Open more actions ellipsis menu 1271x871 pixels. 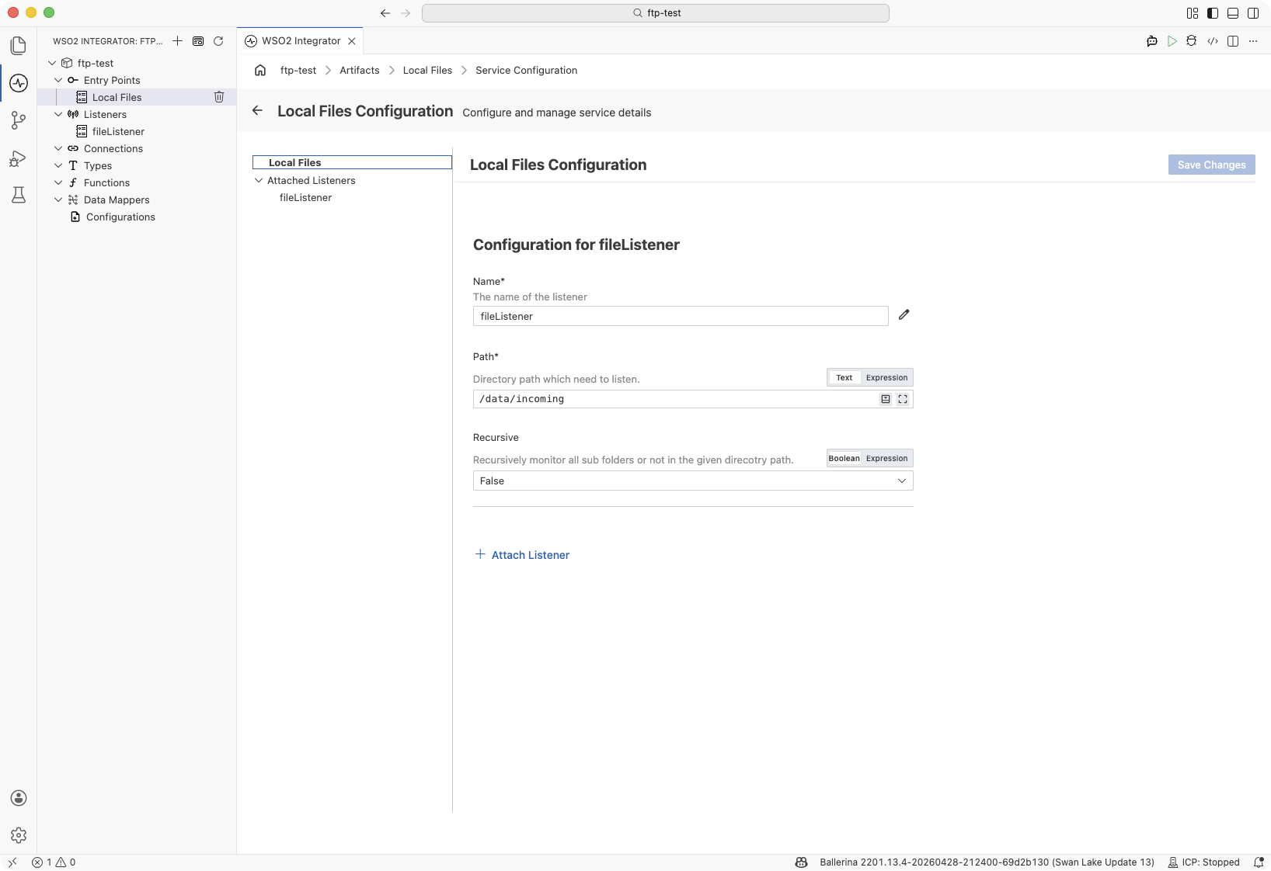coord(1253,41)
